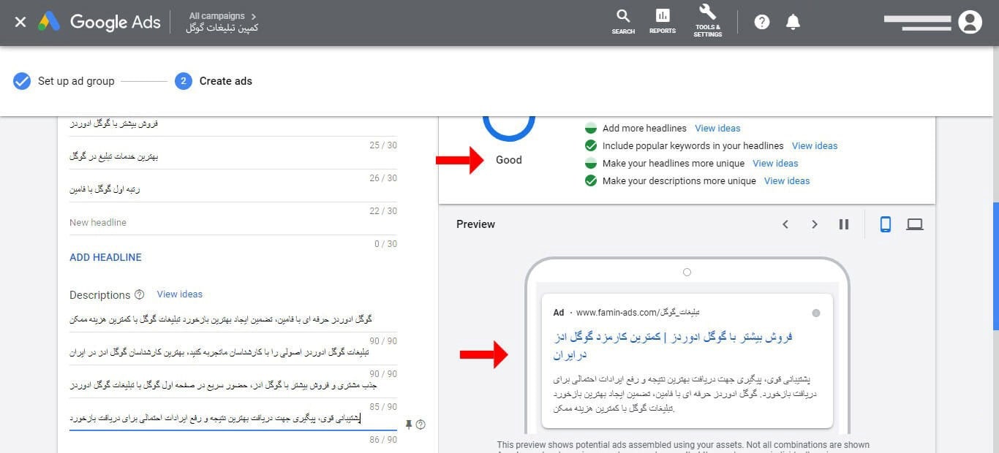Close the campaign editor with the X icon
Screen dimensions: 999x453
pyautogui.click(x=20, y=22)
